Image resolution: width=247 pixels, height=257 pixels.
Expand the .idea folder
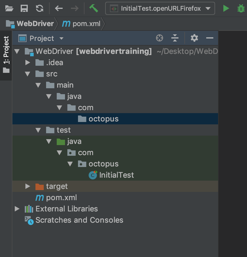click(x=28, y=62)
